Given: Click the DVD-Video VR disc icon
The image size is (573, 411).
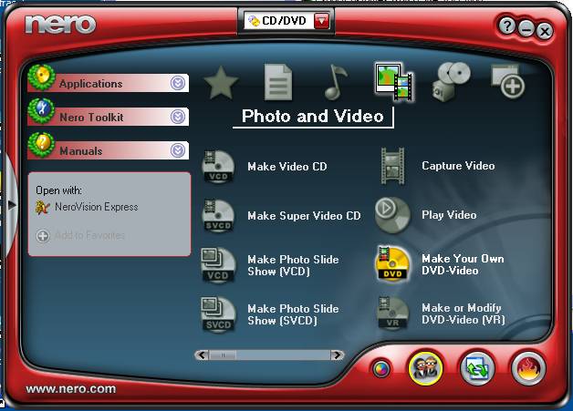Looking at the screenshot, I should (x=392, y=313).
